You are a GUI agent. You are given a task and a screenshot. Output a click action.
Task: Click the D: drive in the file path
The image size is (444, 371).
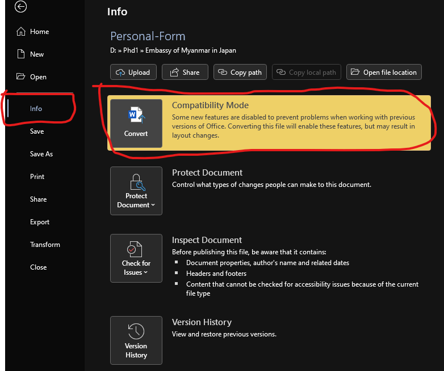coord(113,50)
